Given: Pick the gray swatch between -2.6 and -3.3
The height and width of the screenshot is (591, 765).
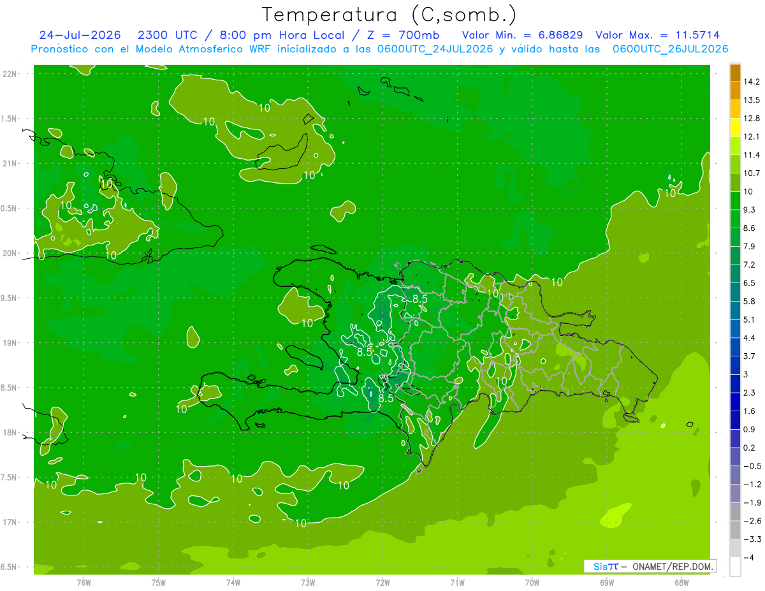Looking at the screenshot, I should tap(735, 530).
